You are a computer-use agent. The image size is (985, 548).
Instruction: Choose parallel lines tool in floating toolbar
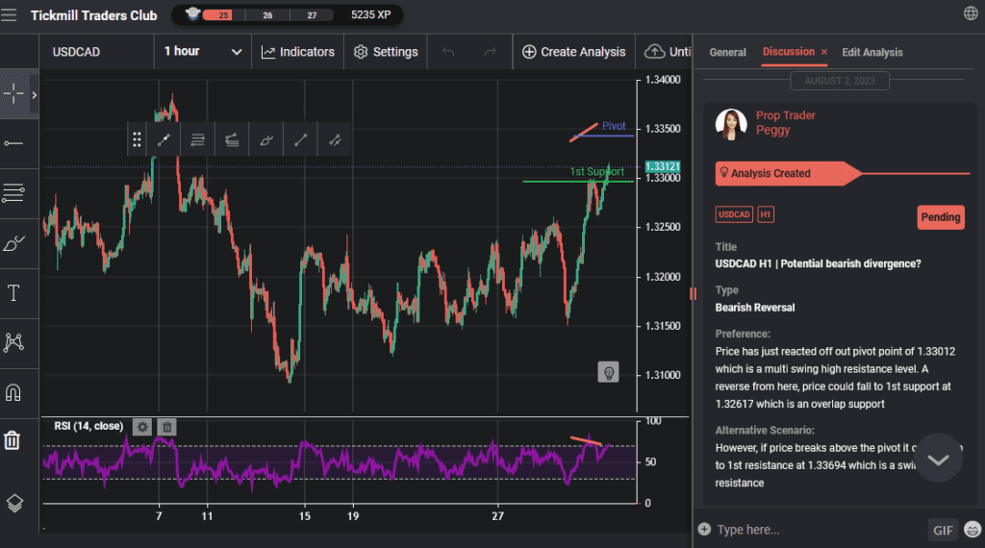tap(197, 140)
